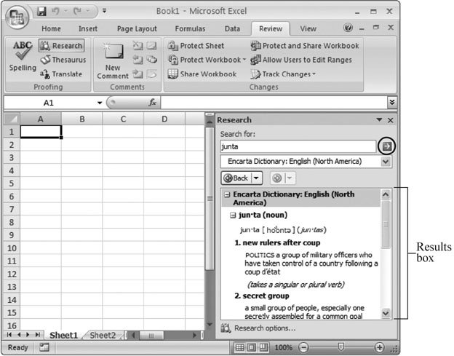Insert a New Comment
Viewport: 454px width, 356px height.
113,61
